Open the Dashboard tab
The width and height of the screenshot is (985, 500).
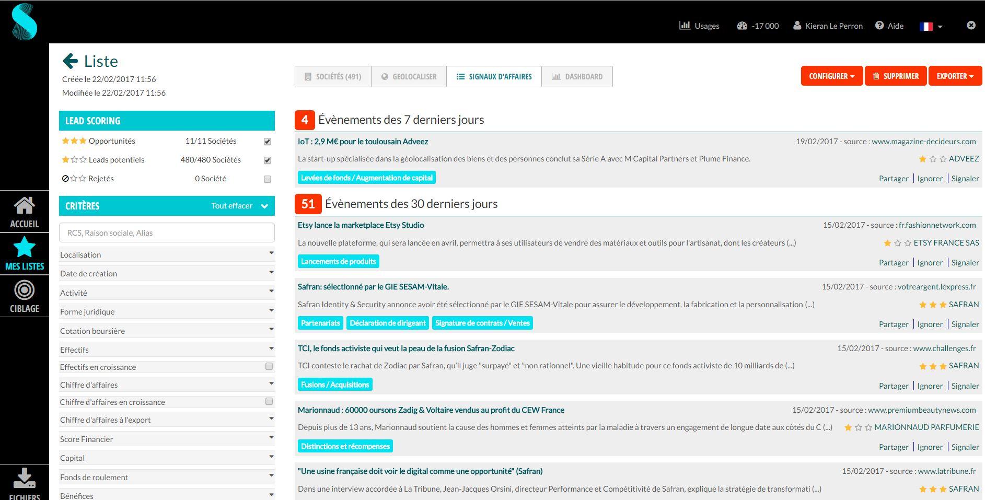pyautogui.click(x=577, y=76)
